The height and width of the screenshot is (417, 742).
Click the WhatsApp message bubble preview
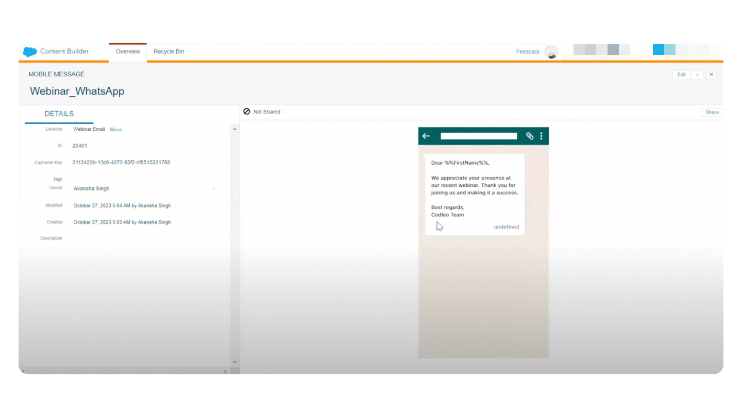pos(475,195)
